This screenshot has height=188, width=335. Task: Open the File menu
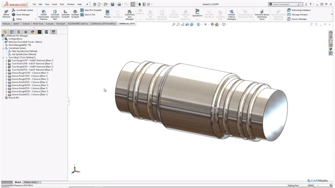click(34, 4)
